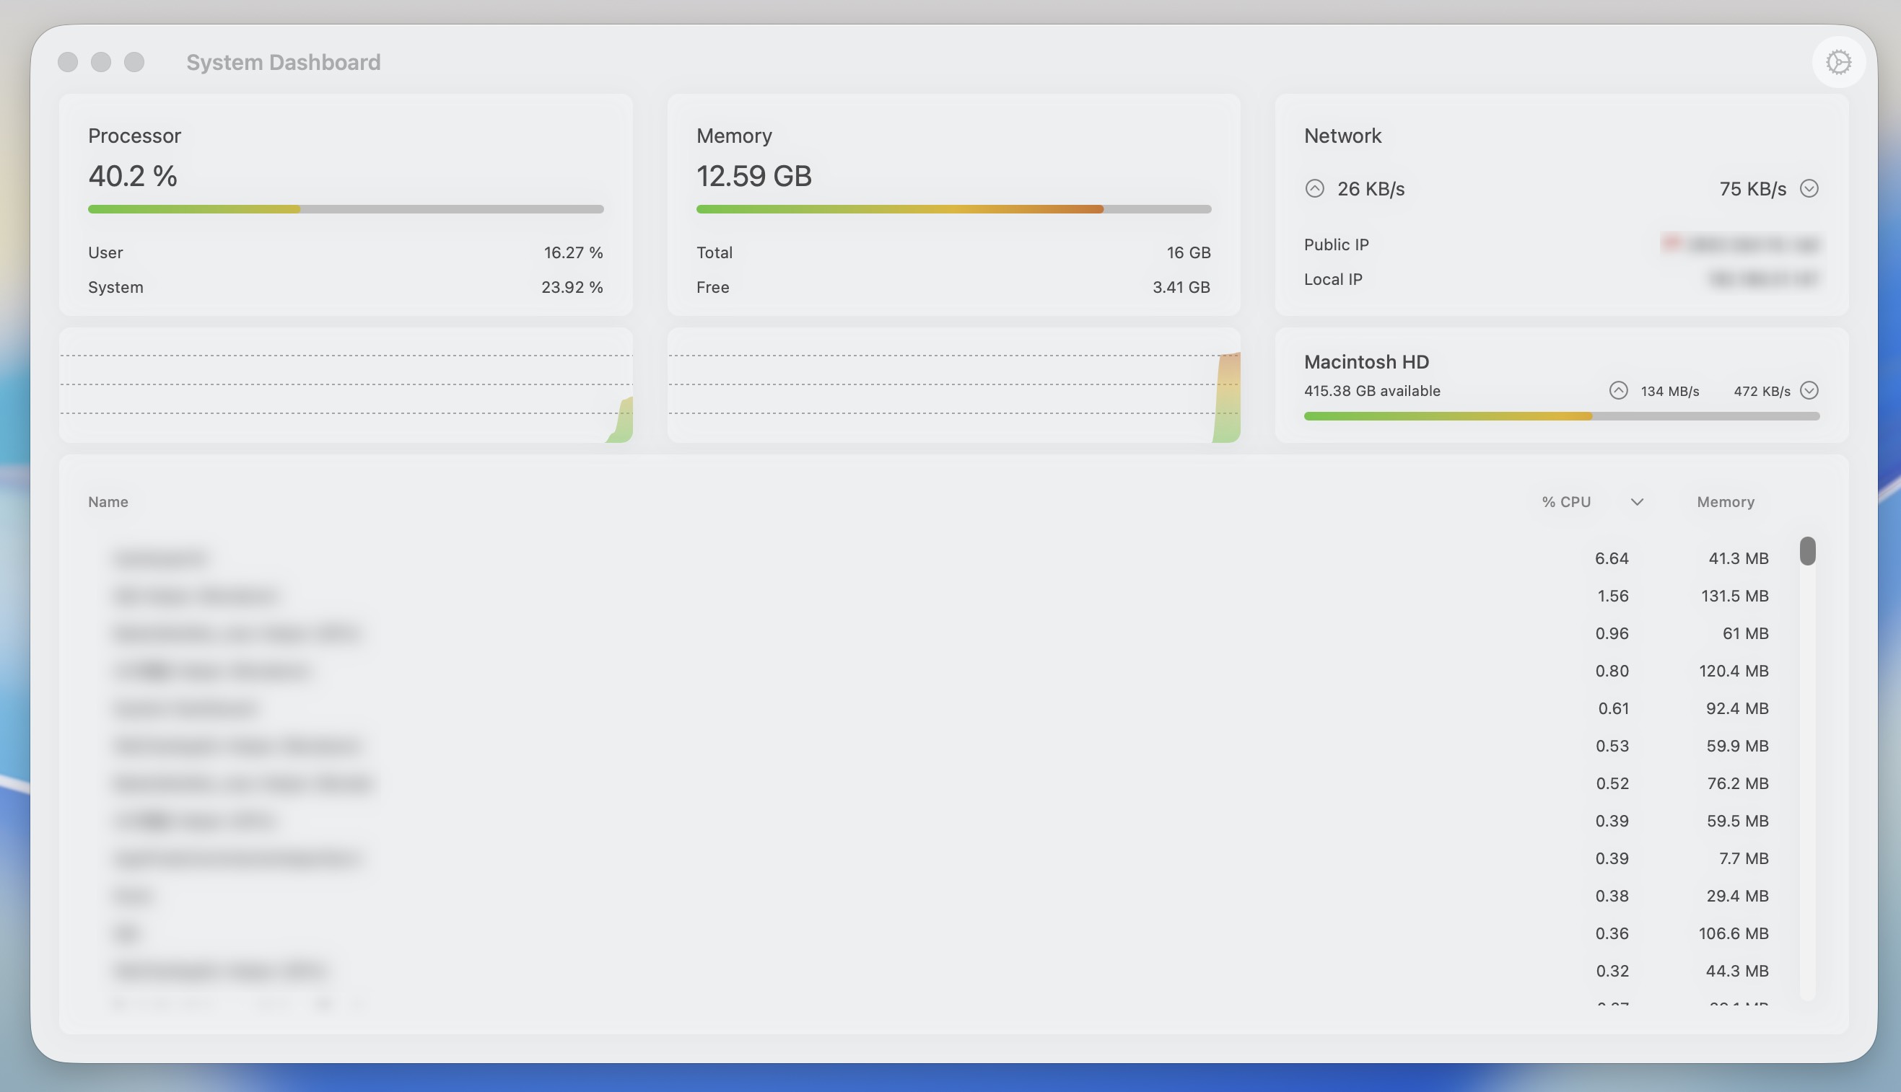Click the Macintosh HD capacity bar
This screenshot has height=1092, width=1901.
point(1561,416)
